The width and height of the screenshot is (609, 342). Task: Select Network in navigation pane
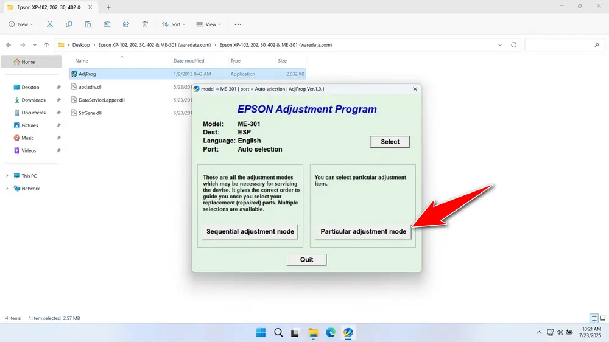point(30,189)
